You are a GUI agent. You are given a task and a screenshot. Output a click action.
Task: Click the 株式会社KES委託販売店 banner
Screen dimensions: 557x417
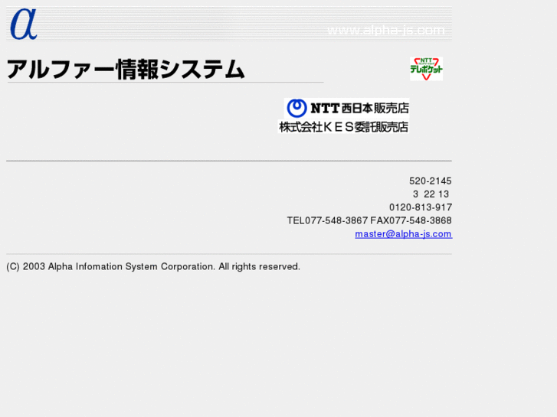tap(343, 127)
